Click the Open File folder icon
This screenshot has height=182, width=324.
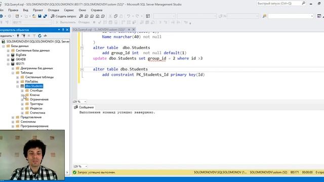tap(34, 16)
